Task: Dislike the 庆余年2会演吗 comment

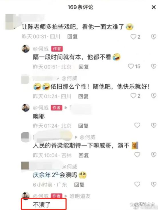Action: [154, 184]
